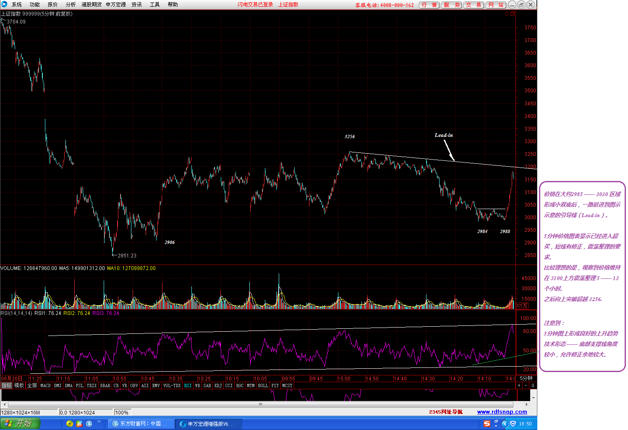Image resolution: width=628 pixels, height=430 pixels.
Task: Click the 交易 button
Action: pyautogui.click(x=474, y=5)
